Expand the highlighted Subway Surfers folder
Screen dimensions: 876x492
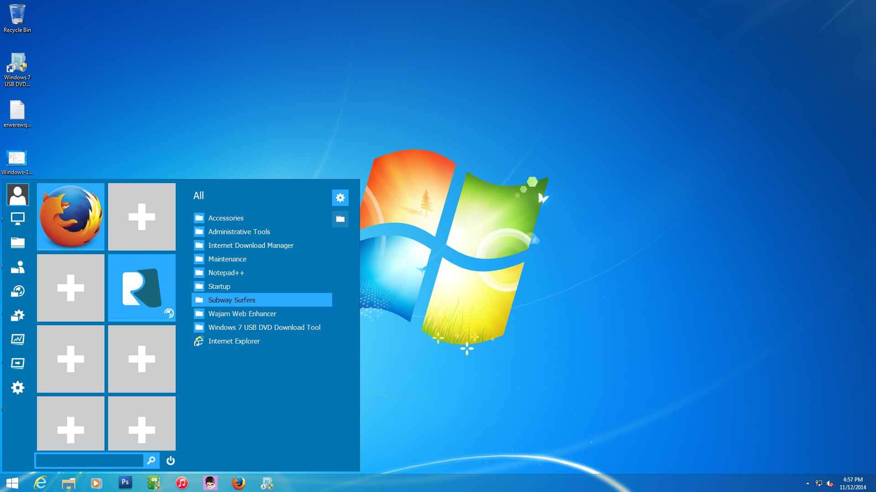[262, 300]
